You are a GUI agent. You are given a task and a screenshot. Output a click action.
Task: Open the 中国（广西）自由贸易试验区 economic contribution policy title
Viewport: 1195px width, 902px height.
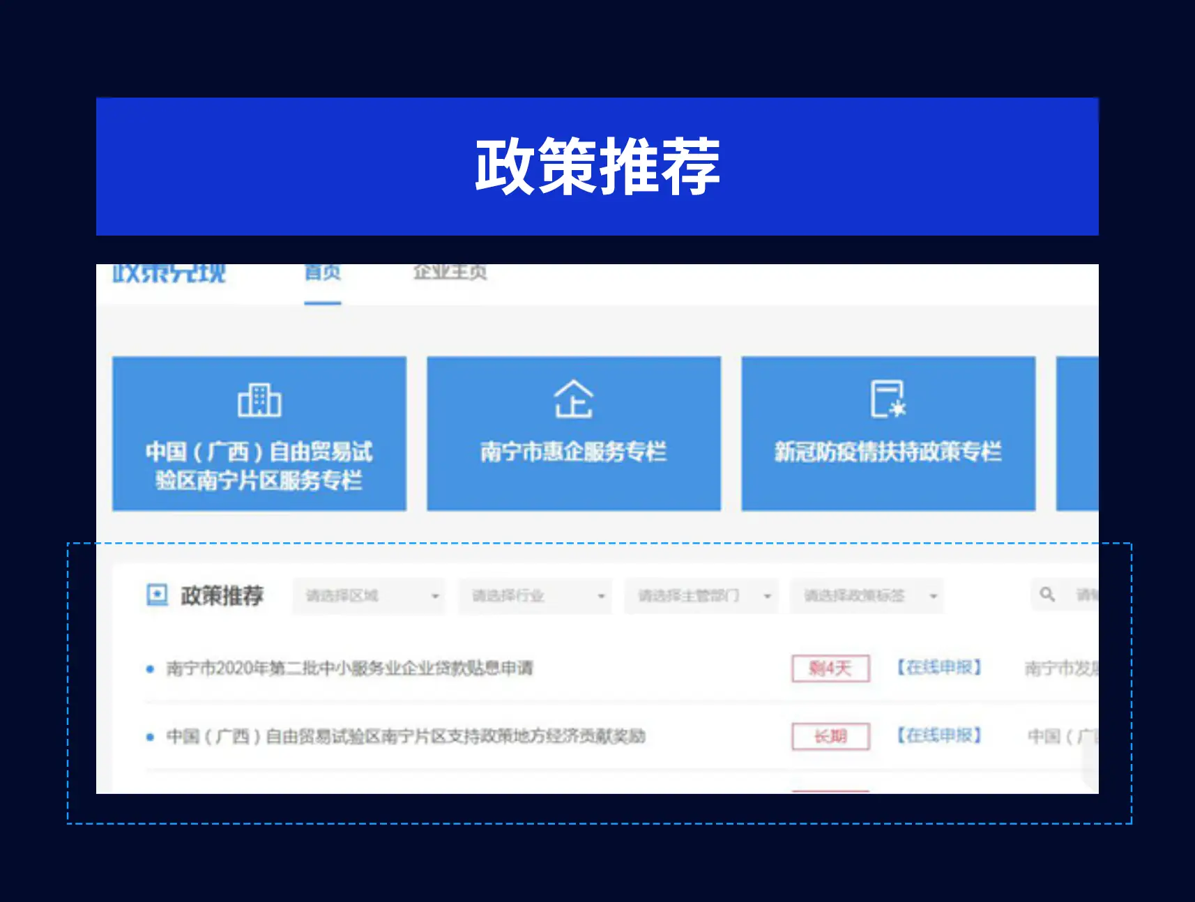coord(405,736)
